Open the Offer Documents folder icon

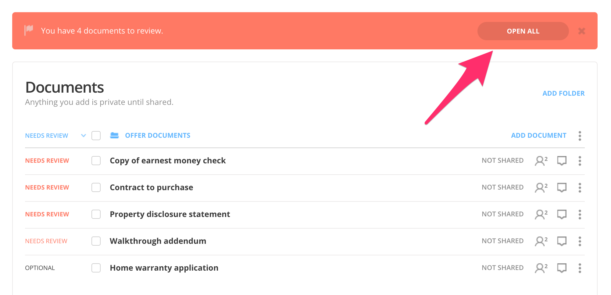click(114, 135)
